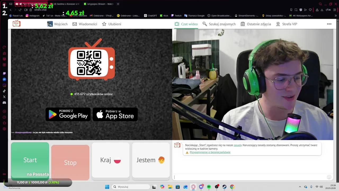Click the own webcam video preview
Viewport: 339px width, 191px height.
253,84
